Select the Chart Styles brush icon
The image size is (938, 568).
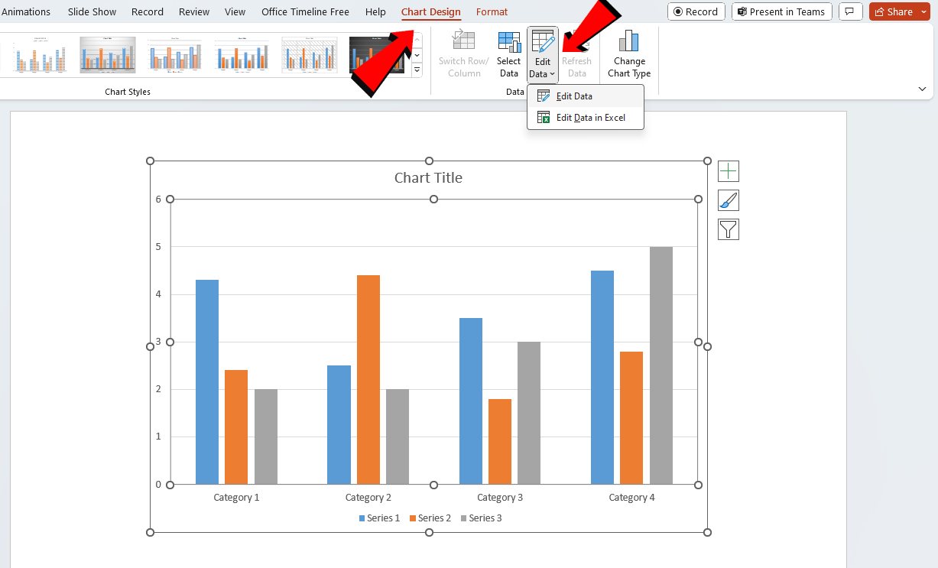click(x=728, y=200)
